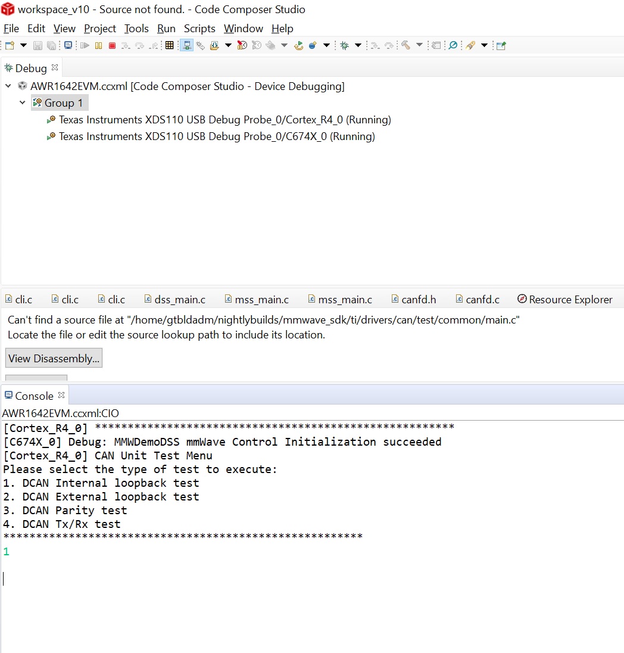Open the dropdown next to the blue ball icon

point(327,45)
